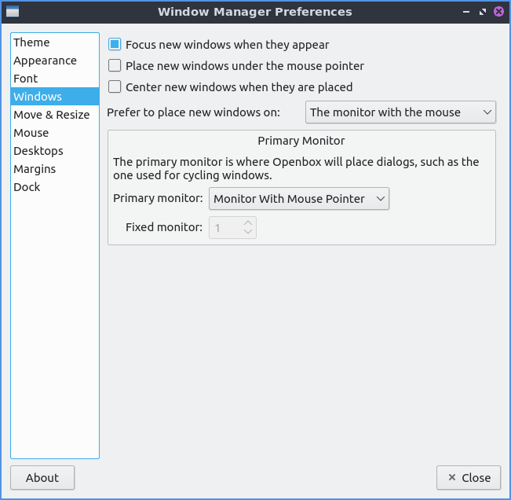Select the Move & Resize section
The image size is (511, 500).
coord(51,115)
